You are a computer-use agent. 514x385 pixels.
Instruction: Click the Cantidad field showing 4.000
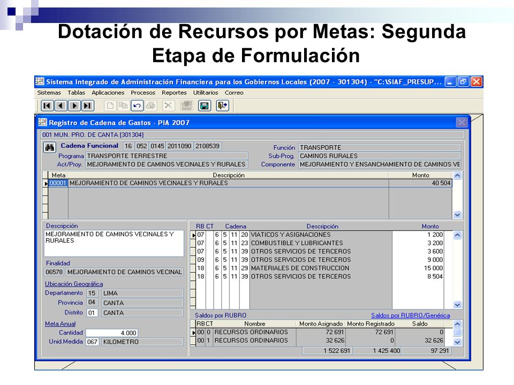pos(111,333)
